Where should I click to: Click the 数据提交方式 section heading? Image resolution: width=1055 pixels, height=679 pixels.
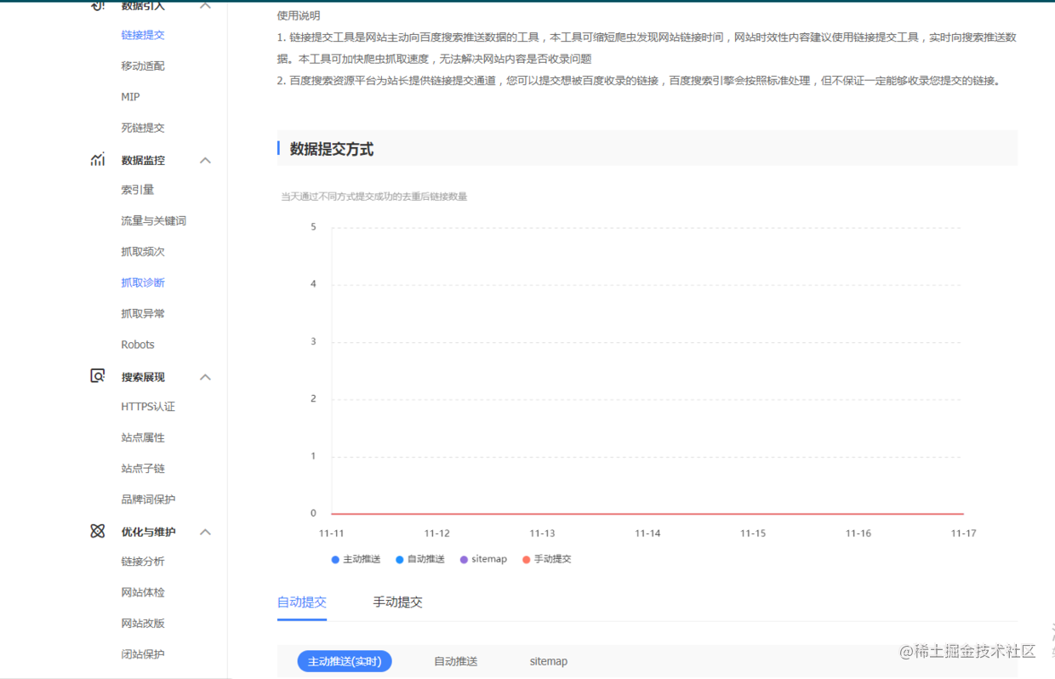click(332, 149)
